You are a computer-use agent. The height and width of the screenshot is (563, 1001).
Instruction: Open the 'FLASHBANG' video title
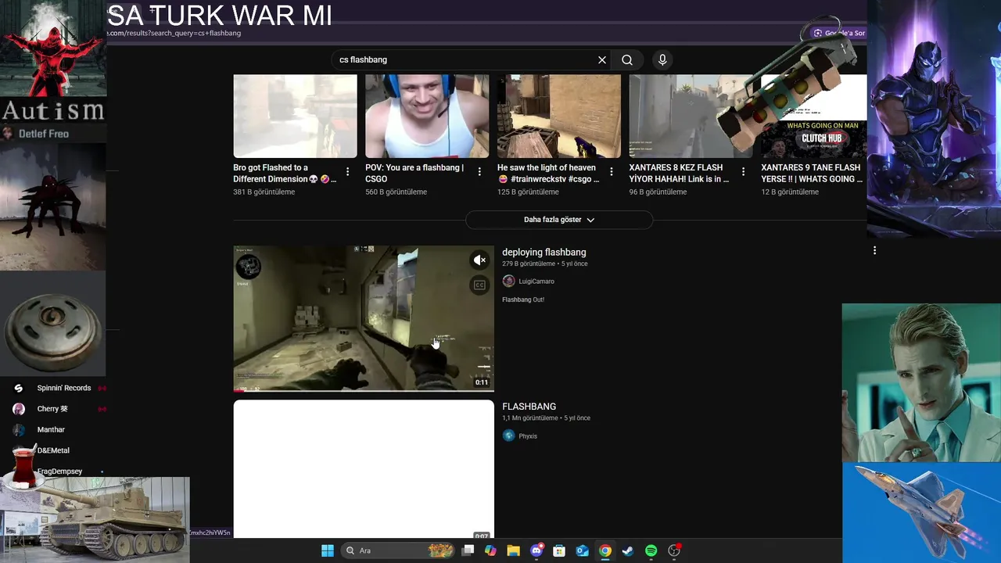pyautogui.click(x=529, y=407)
